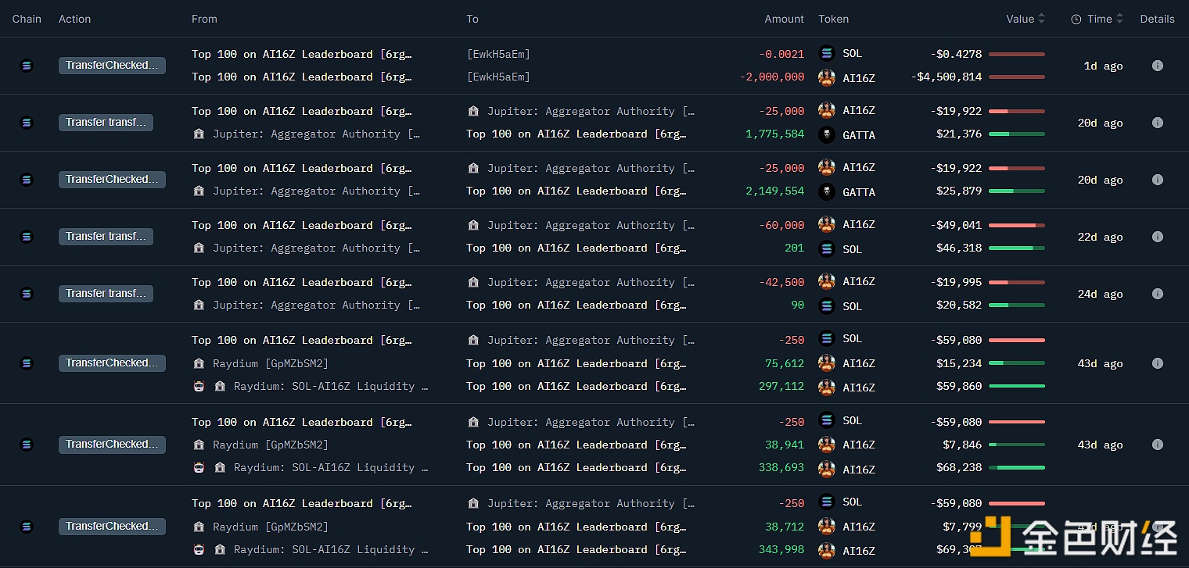Open info icon for the 38,941 AI16Z transaction
This screenshot has height=568, width=1189.
1157,445
